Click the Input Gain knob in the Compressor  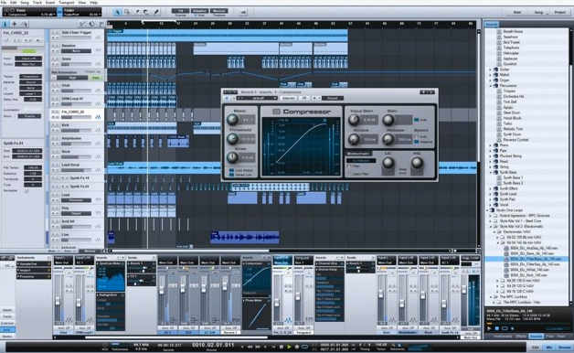point(354,120)
